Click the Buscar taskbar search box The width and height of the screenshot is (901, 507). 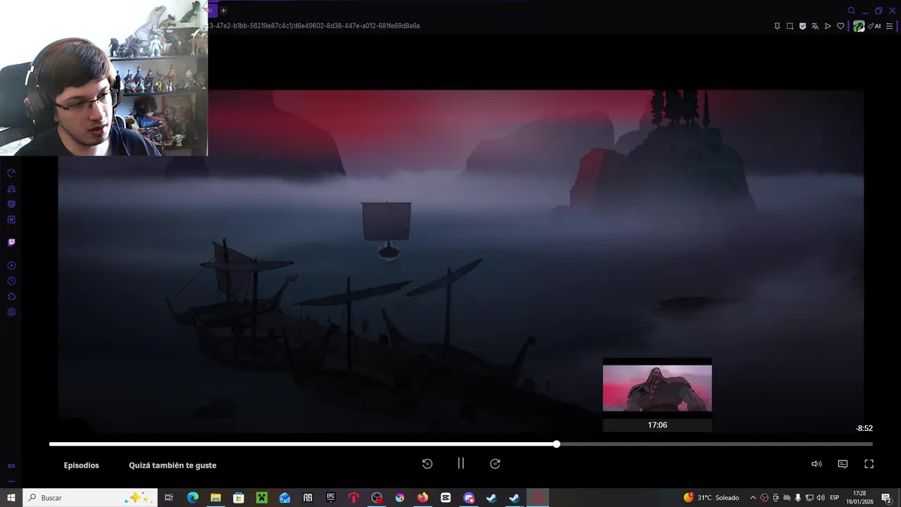pyautogui.click(x=89, y=498)
